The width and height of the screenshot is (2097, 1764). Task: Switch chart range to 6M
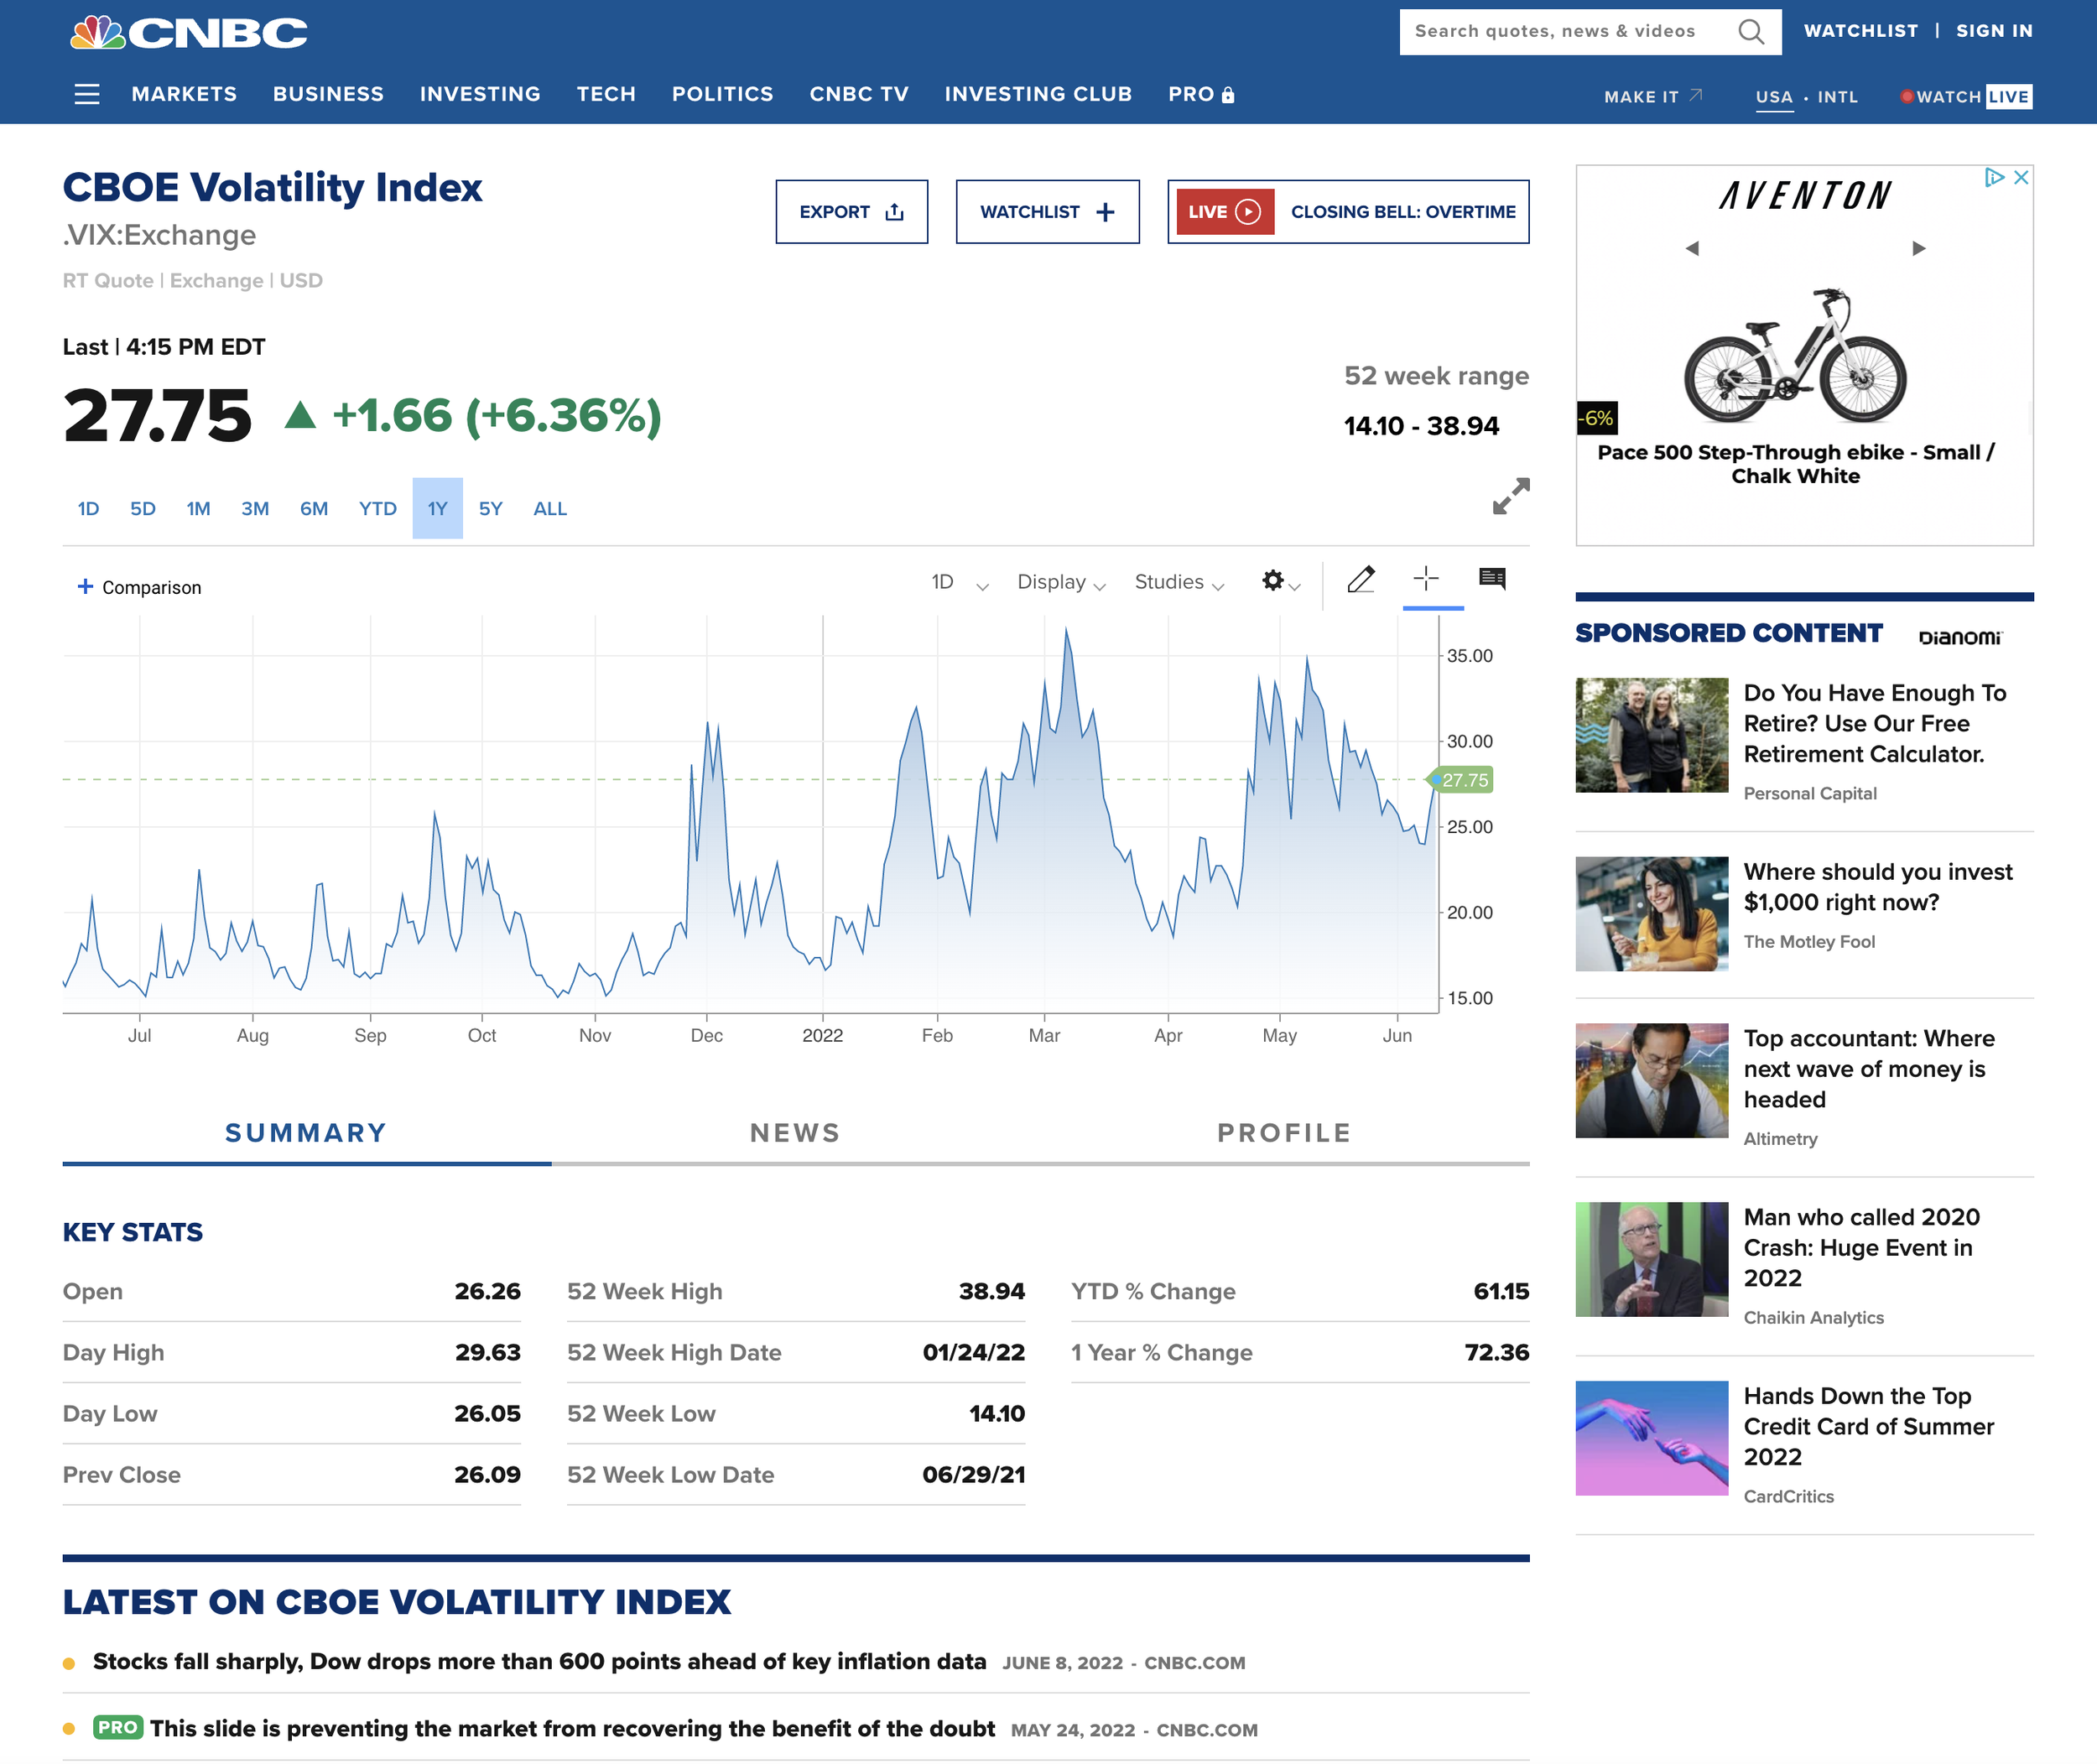coord(314,509)
